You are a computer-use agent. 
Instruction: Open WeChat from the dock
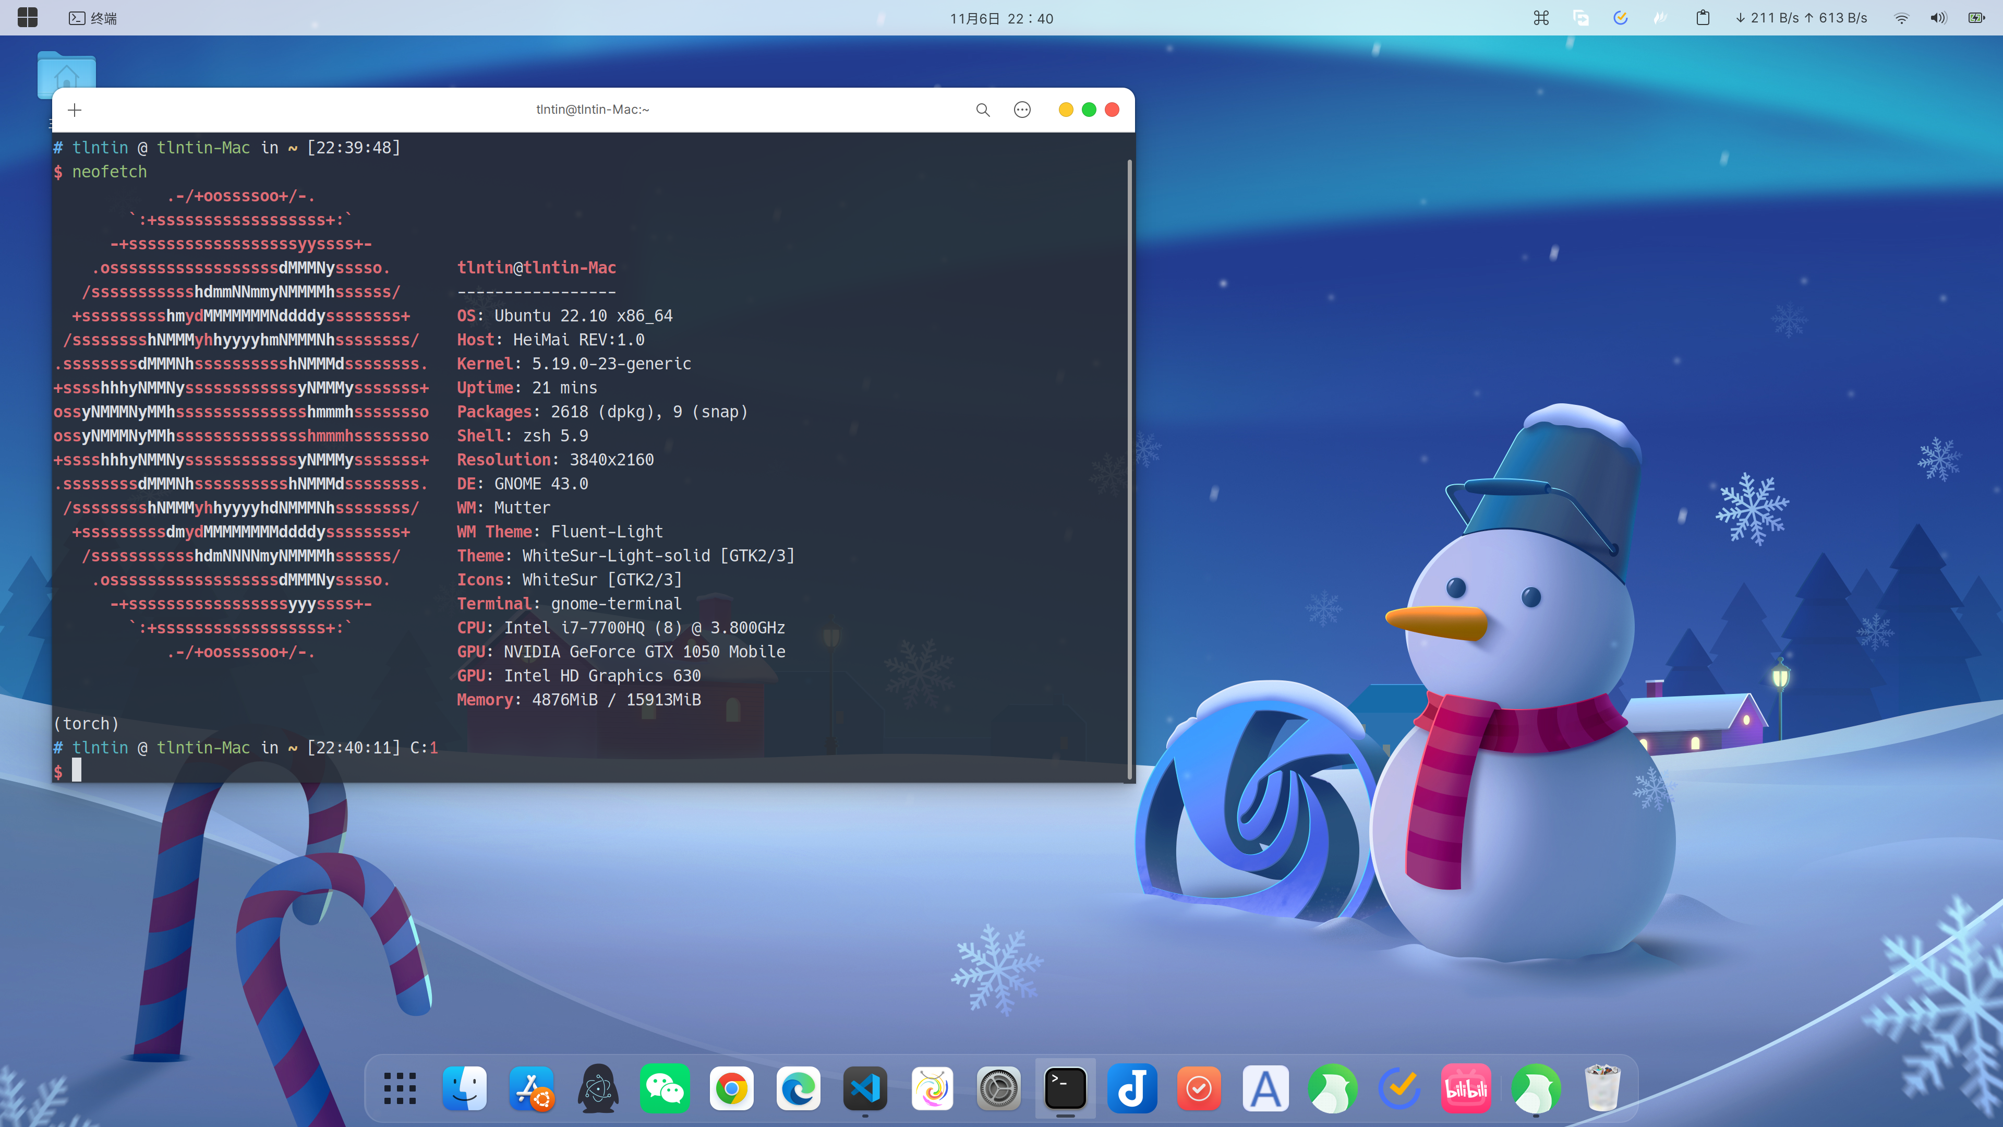tap(665, 1088)
